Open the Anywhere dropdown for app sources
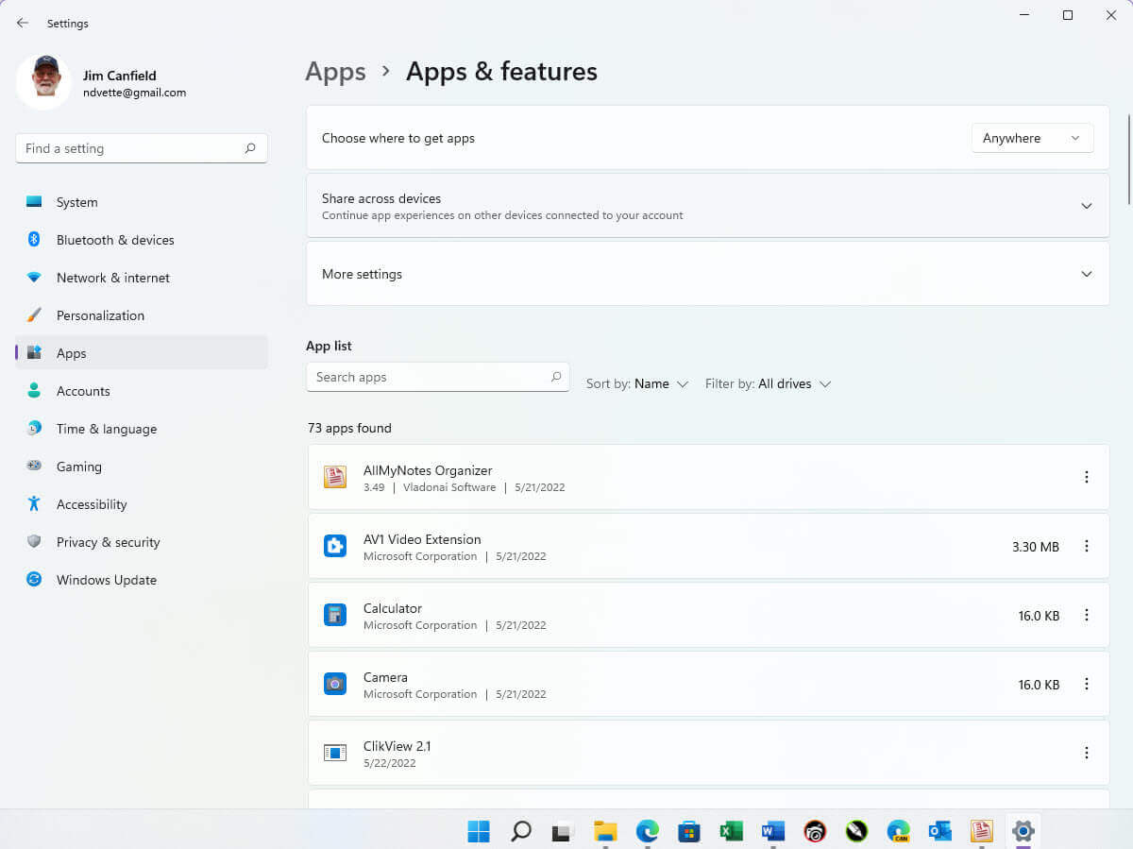Screen dimensions: 1133x849 1032,138
